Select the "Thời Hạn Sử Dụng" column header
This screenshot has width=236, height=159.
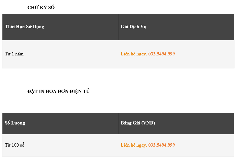point(24,27)
